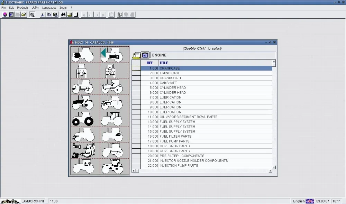The height and width of the screenshot is (204, 346).
Task: Select the INJECTION PUMP PARTS row
Action: tap(206, 165)
